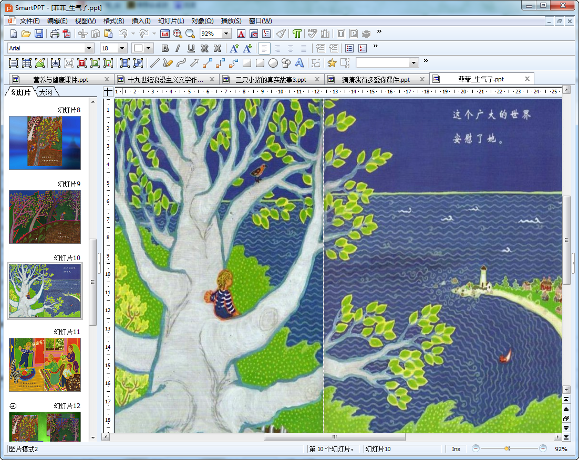Draw a rectangle shape
Image resolution: width=579 pixels, height=460 pixels.
click(x=246, y=63)
